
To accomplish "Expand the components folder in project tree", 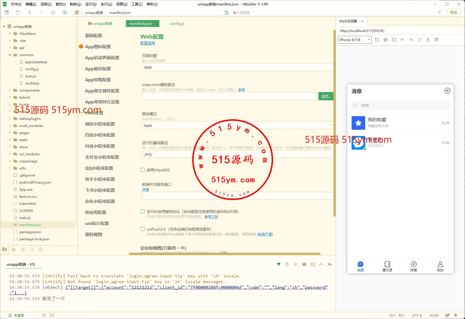I will point(10,90).
